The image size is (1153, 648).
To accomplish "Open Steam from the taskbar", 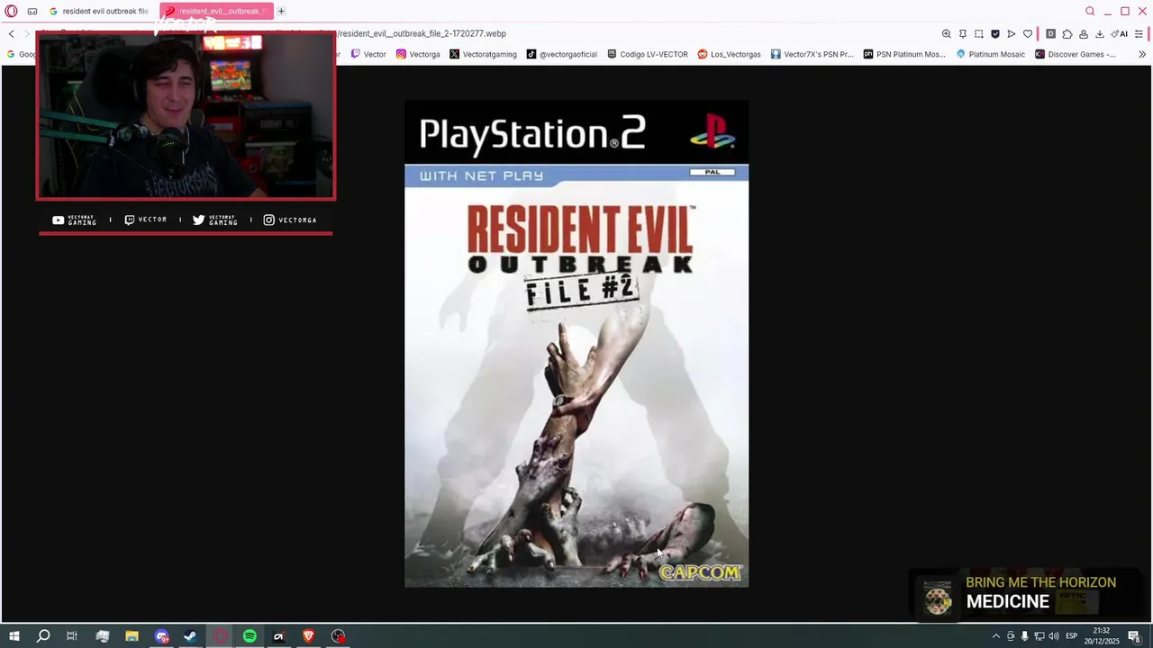I will [x=191, y=636].
